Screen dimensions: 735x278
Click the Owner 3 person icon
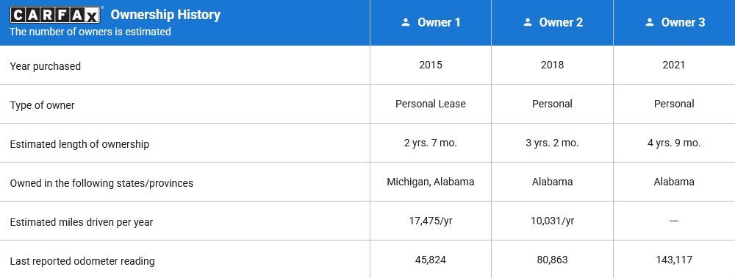(x=649, y=22)
